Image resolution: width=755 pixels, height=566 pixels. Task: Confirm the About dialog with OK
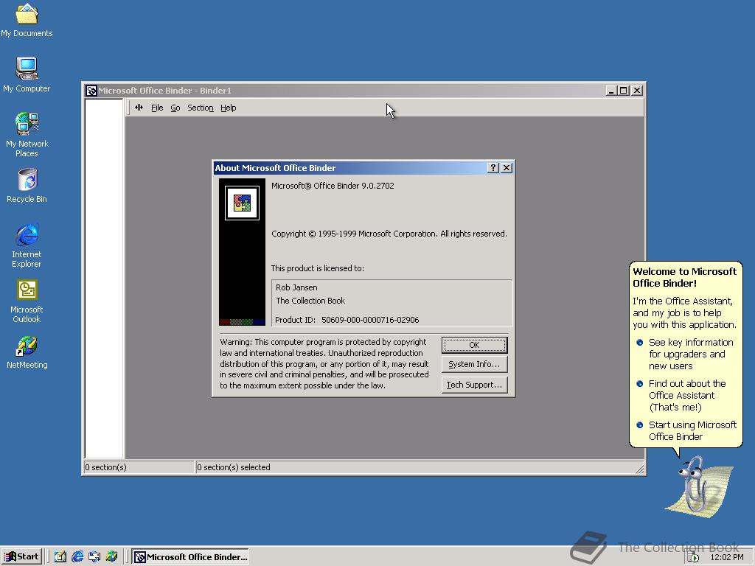click(474, 345)
